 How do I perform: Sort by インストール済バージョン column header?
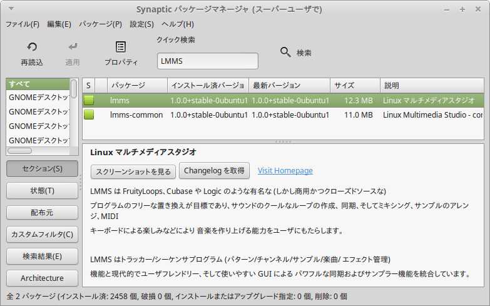click(208, 85)
